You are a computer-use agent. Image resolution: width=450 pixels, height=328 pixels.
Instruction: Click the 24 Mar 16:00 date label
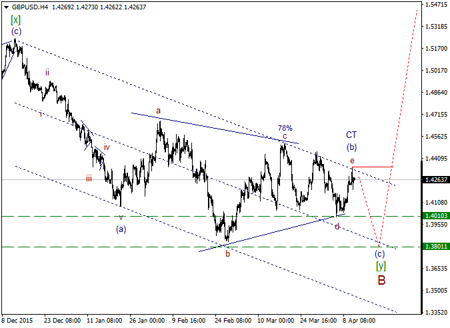319,321
